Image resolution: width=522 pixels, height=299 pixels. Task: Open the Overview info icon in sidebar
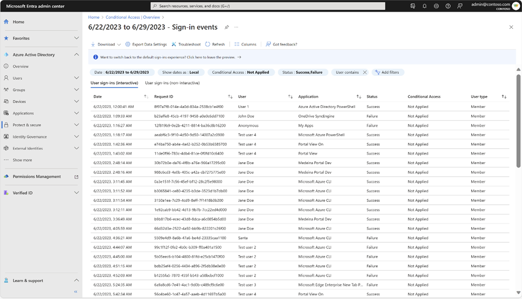(x=6, y=66)
